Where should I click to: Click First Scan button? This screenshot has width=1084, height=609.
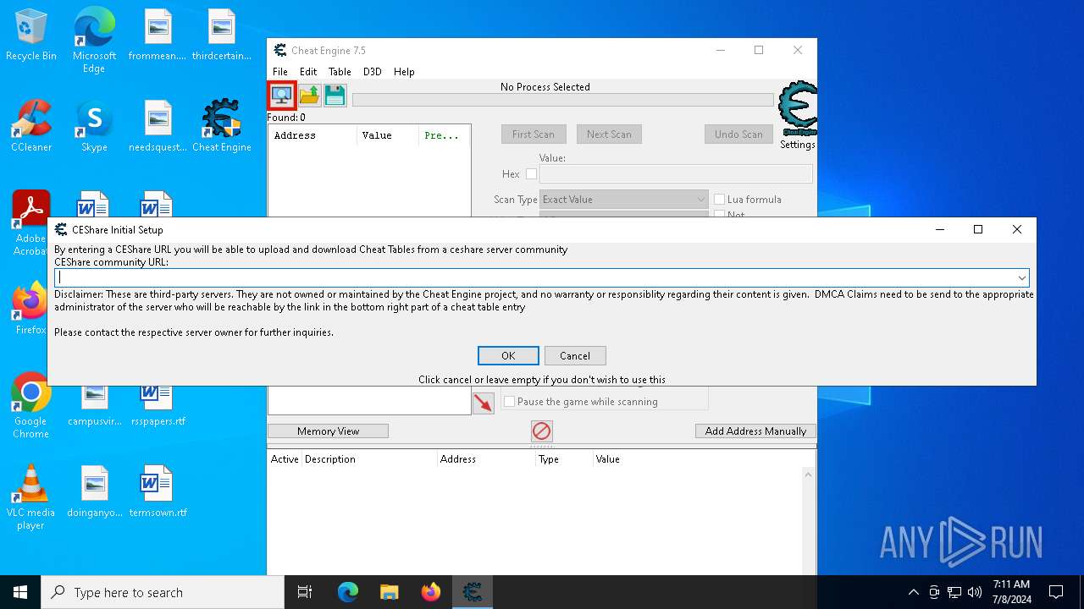[x=534, y=134]
